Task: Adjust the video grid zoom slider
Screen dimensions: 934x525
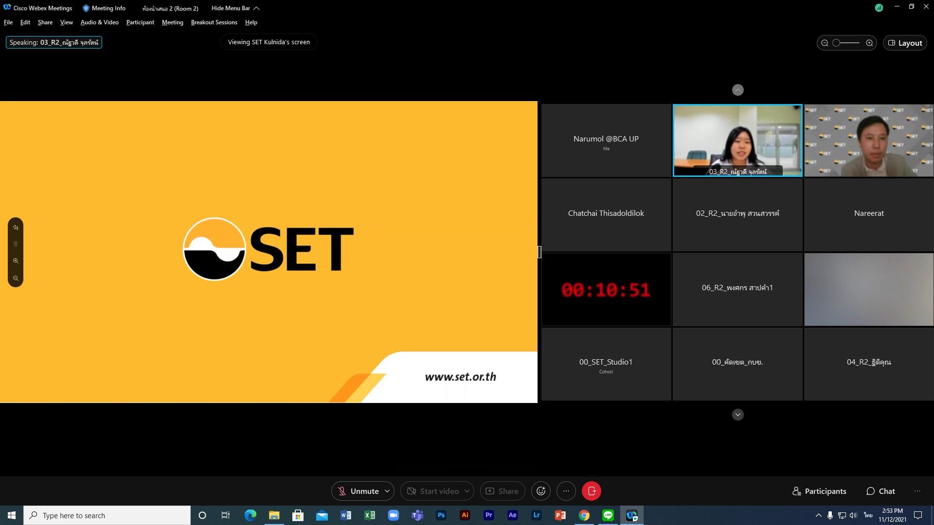Action: (846, 43)
